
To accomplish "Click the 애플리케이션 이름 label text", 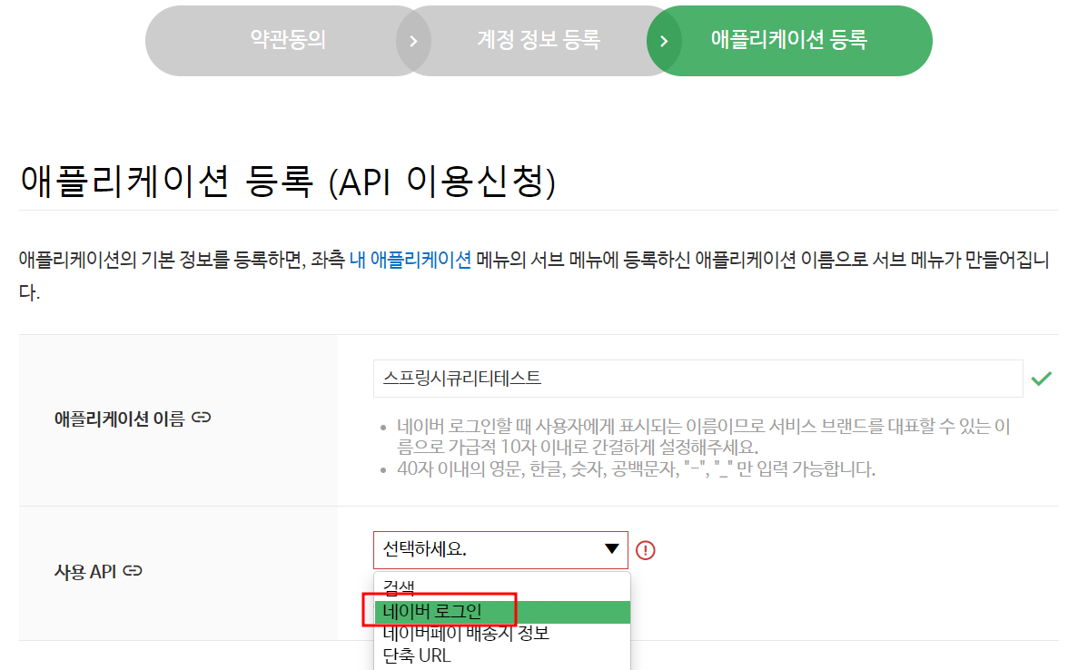I will pos(119,419).
